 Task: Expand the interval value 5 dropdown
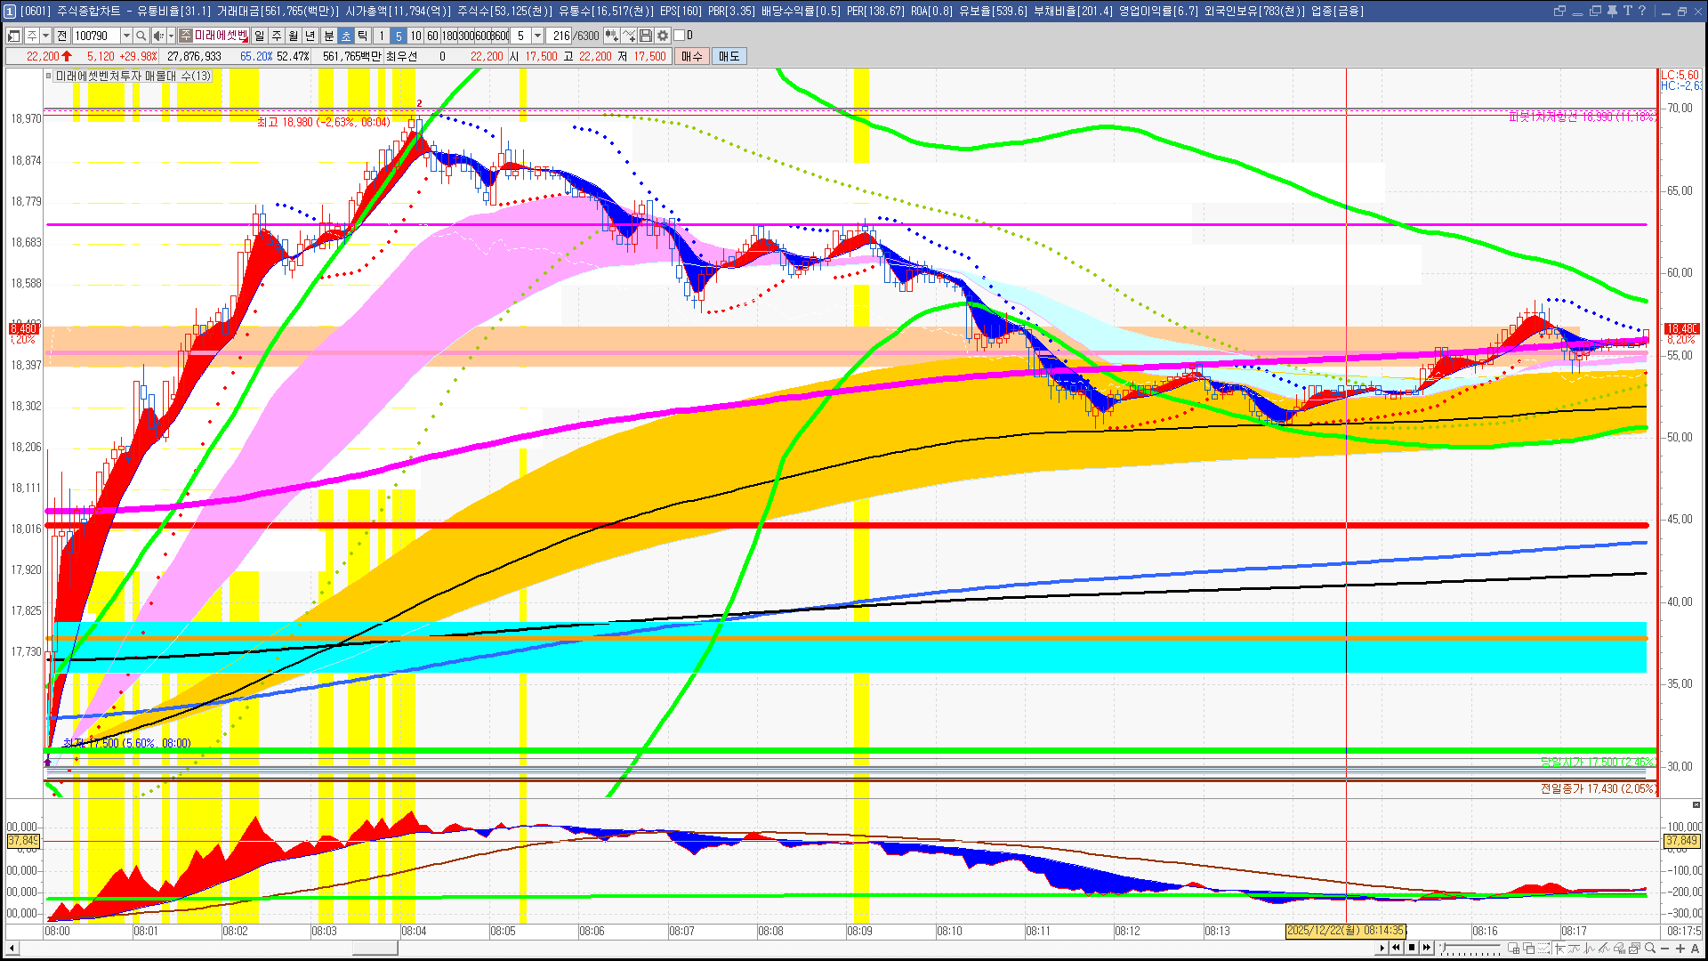tap(537, 36)
